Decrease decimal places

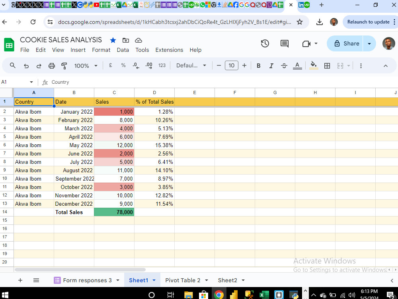tap(136, 66)
